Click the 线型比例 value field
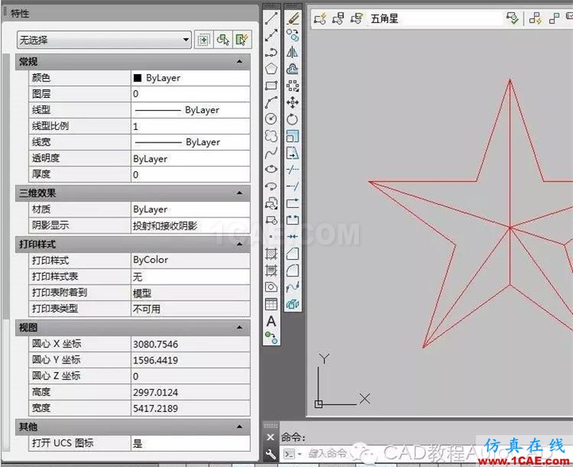 pos(190,126)
